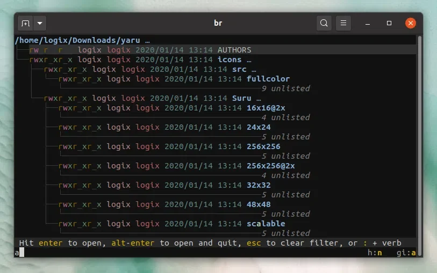The height and width of the screenshot is (273, 437).
Task: Maximize the br terminal window
Action: pyautogui.click(x=389, y=23)
